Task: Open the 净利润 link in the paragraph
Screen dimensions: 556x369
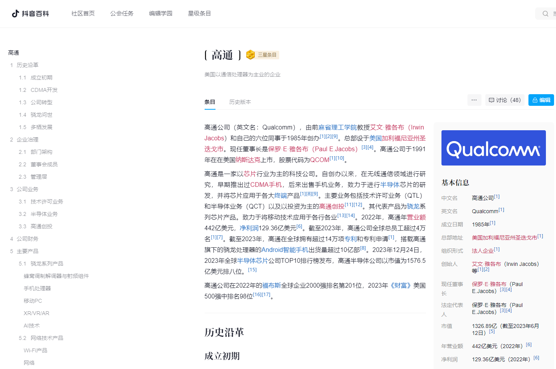Action: pos(249,228)
